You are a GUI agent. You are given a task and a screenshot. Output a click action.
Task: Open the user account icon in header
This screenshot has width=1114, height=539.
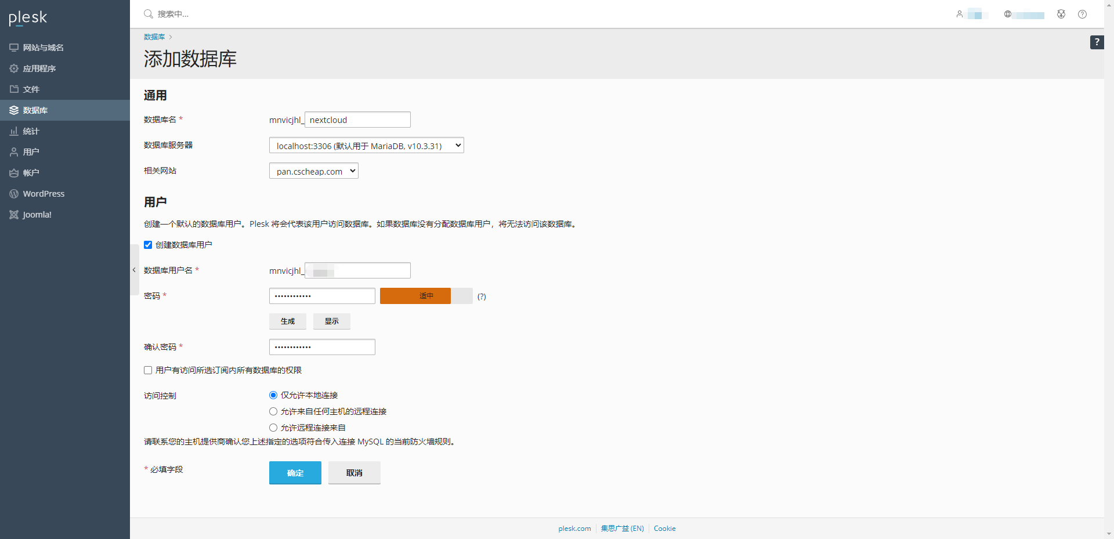click(x=960, y=14)
